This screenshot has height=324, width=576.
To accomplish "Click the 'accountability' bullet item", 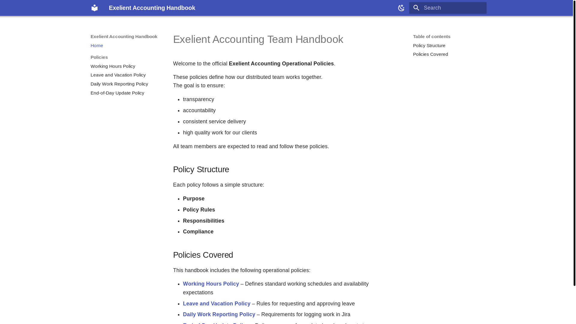I will pos(199,110).
